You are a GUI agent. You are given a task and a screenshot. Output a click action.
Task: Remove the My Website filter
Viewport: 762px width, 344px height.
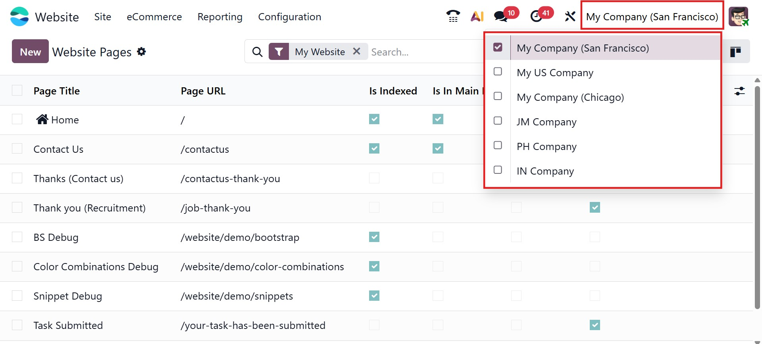(x=357, y=52)
